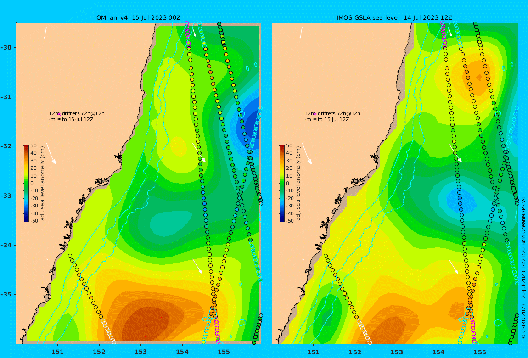Click "adj. sea level anomaly (cm)" in OM_an_v4 map
Screen dimensions: 528x358
42,183
